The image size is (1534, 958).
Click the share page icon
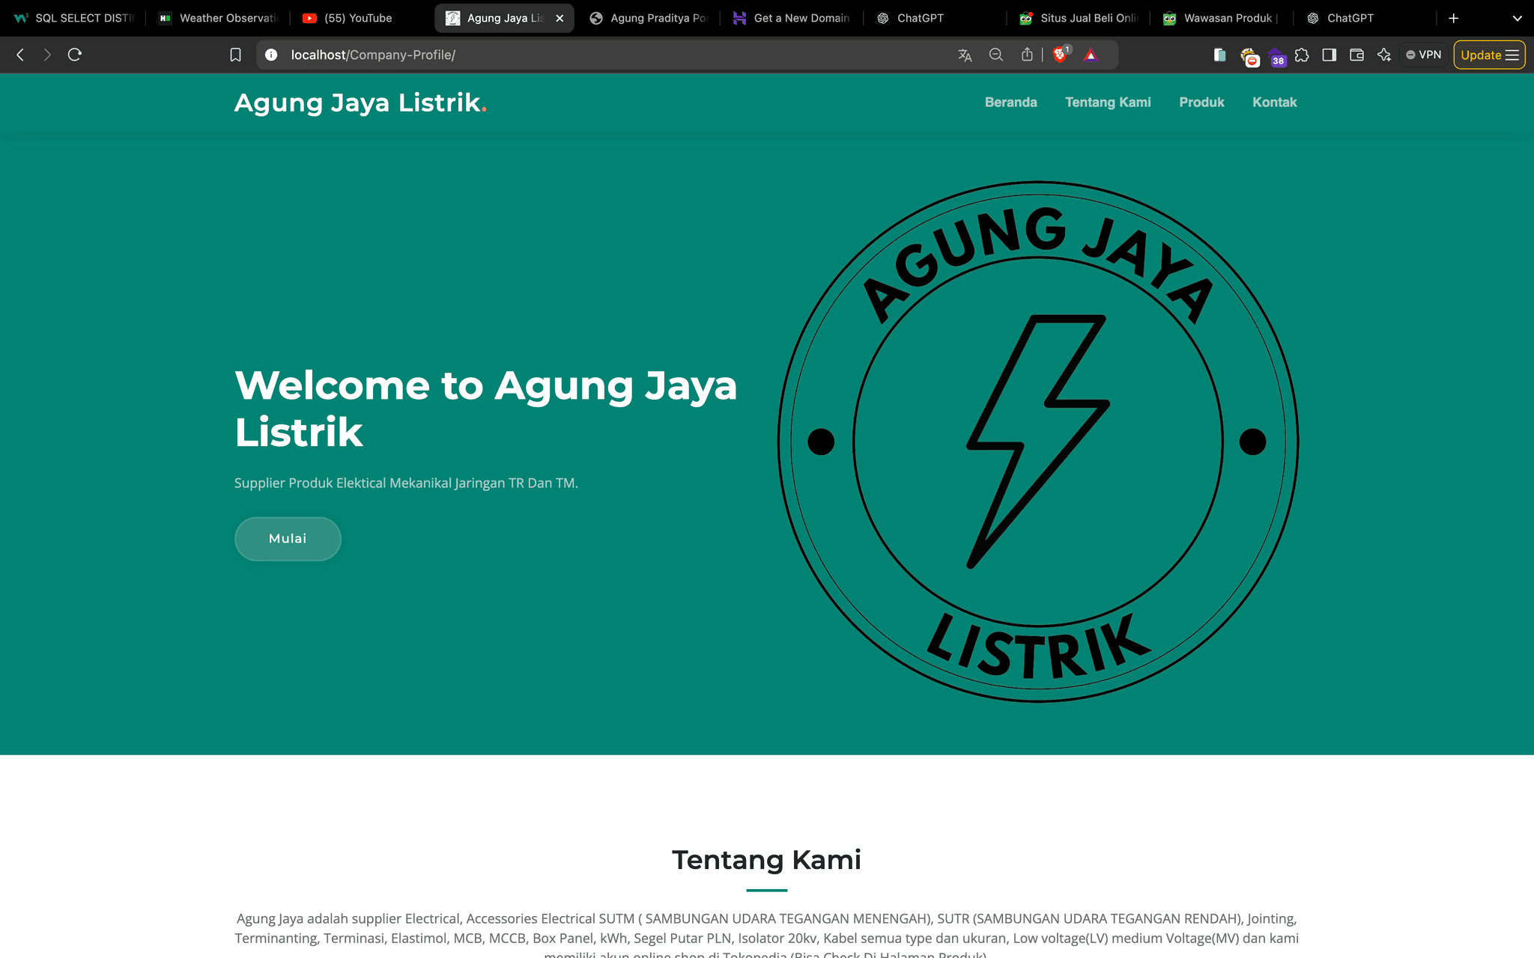click(x=1027, y=55)
